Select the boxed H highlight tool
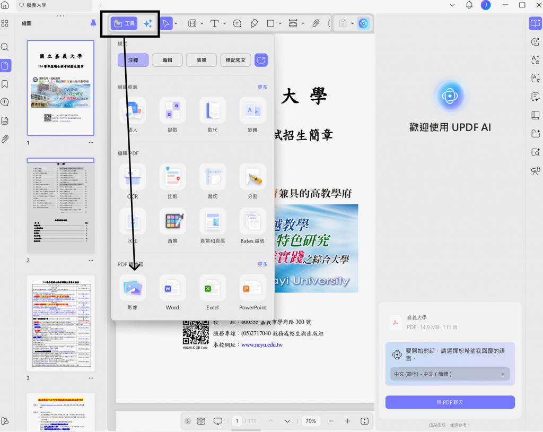Image resolution: width=543 pixels, height=432 pixels. point(192,23)
